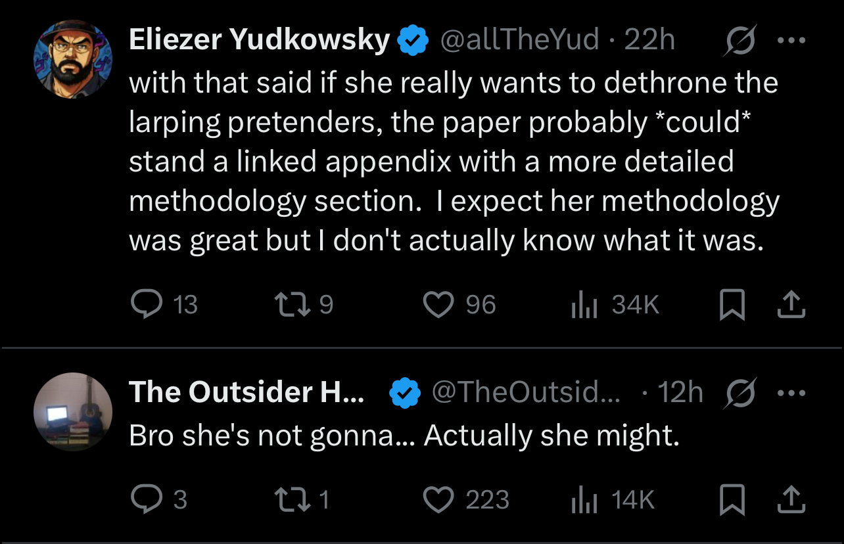The width and height of the screenshot is (844, 544).
Task: Bookmark The Outsider's reply tweet
Action: tap(732, 501)
